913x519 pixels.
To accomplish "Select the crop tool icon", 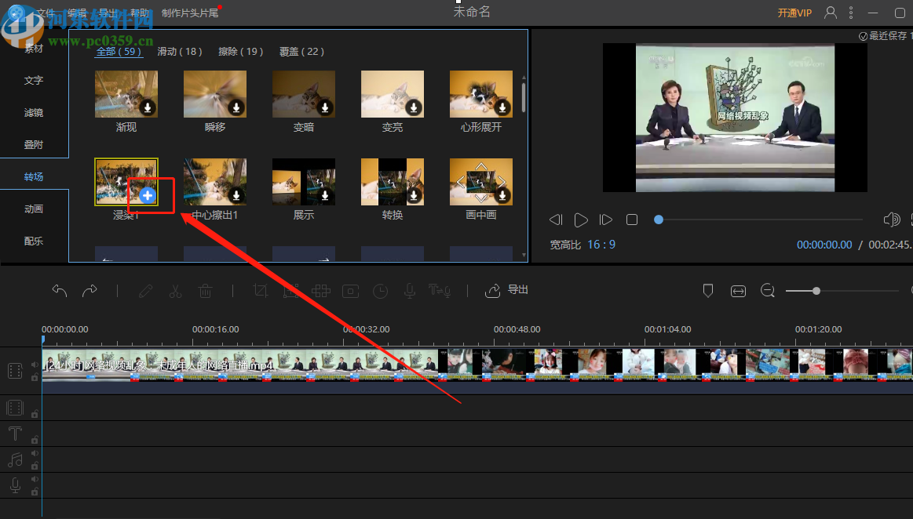I will (x=261, y=291).
